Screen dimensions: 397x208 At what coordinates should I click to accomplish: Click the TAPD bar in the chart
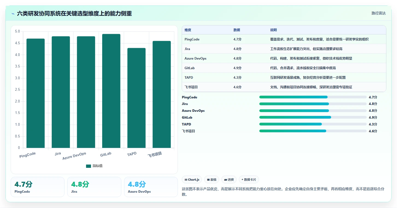tap(136, 98)
